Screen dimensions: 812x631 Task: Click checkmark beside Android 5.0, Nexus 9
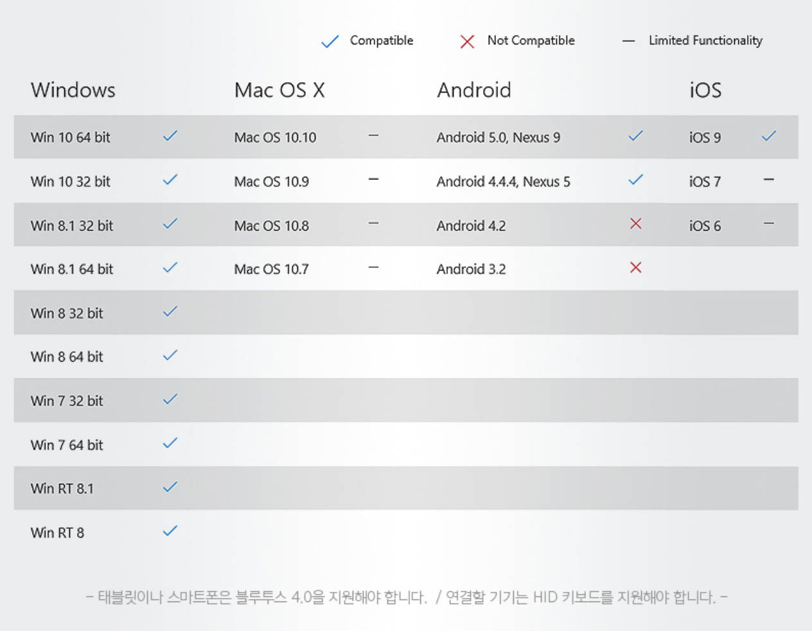635,136
